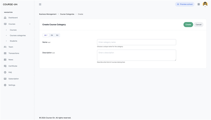
Task: Click the Transactions sidebar icon
Action: [5, 53]
